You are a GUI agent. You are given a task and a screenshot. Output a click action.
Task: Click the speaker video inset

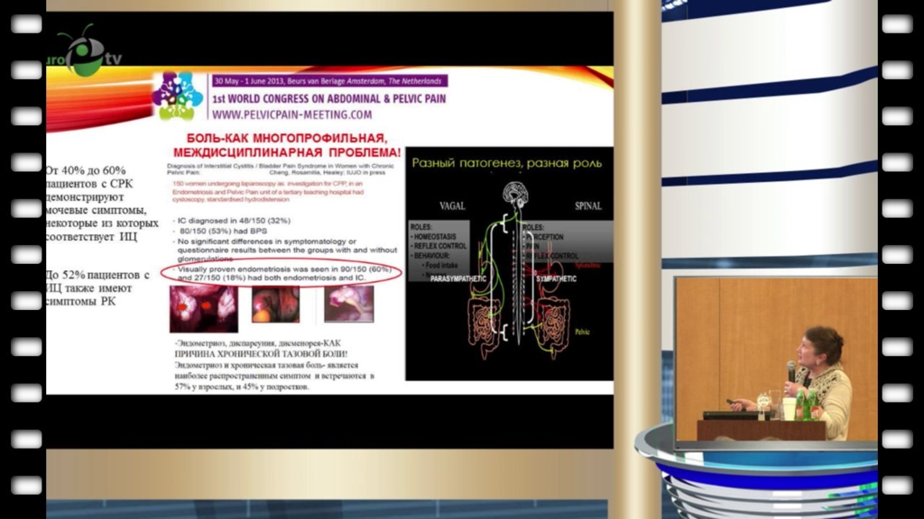pos(775,359)
